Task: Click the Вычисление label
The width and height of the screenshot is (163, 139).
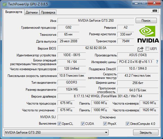Action: [x=47, y=123]
